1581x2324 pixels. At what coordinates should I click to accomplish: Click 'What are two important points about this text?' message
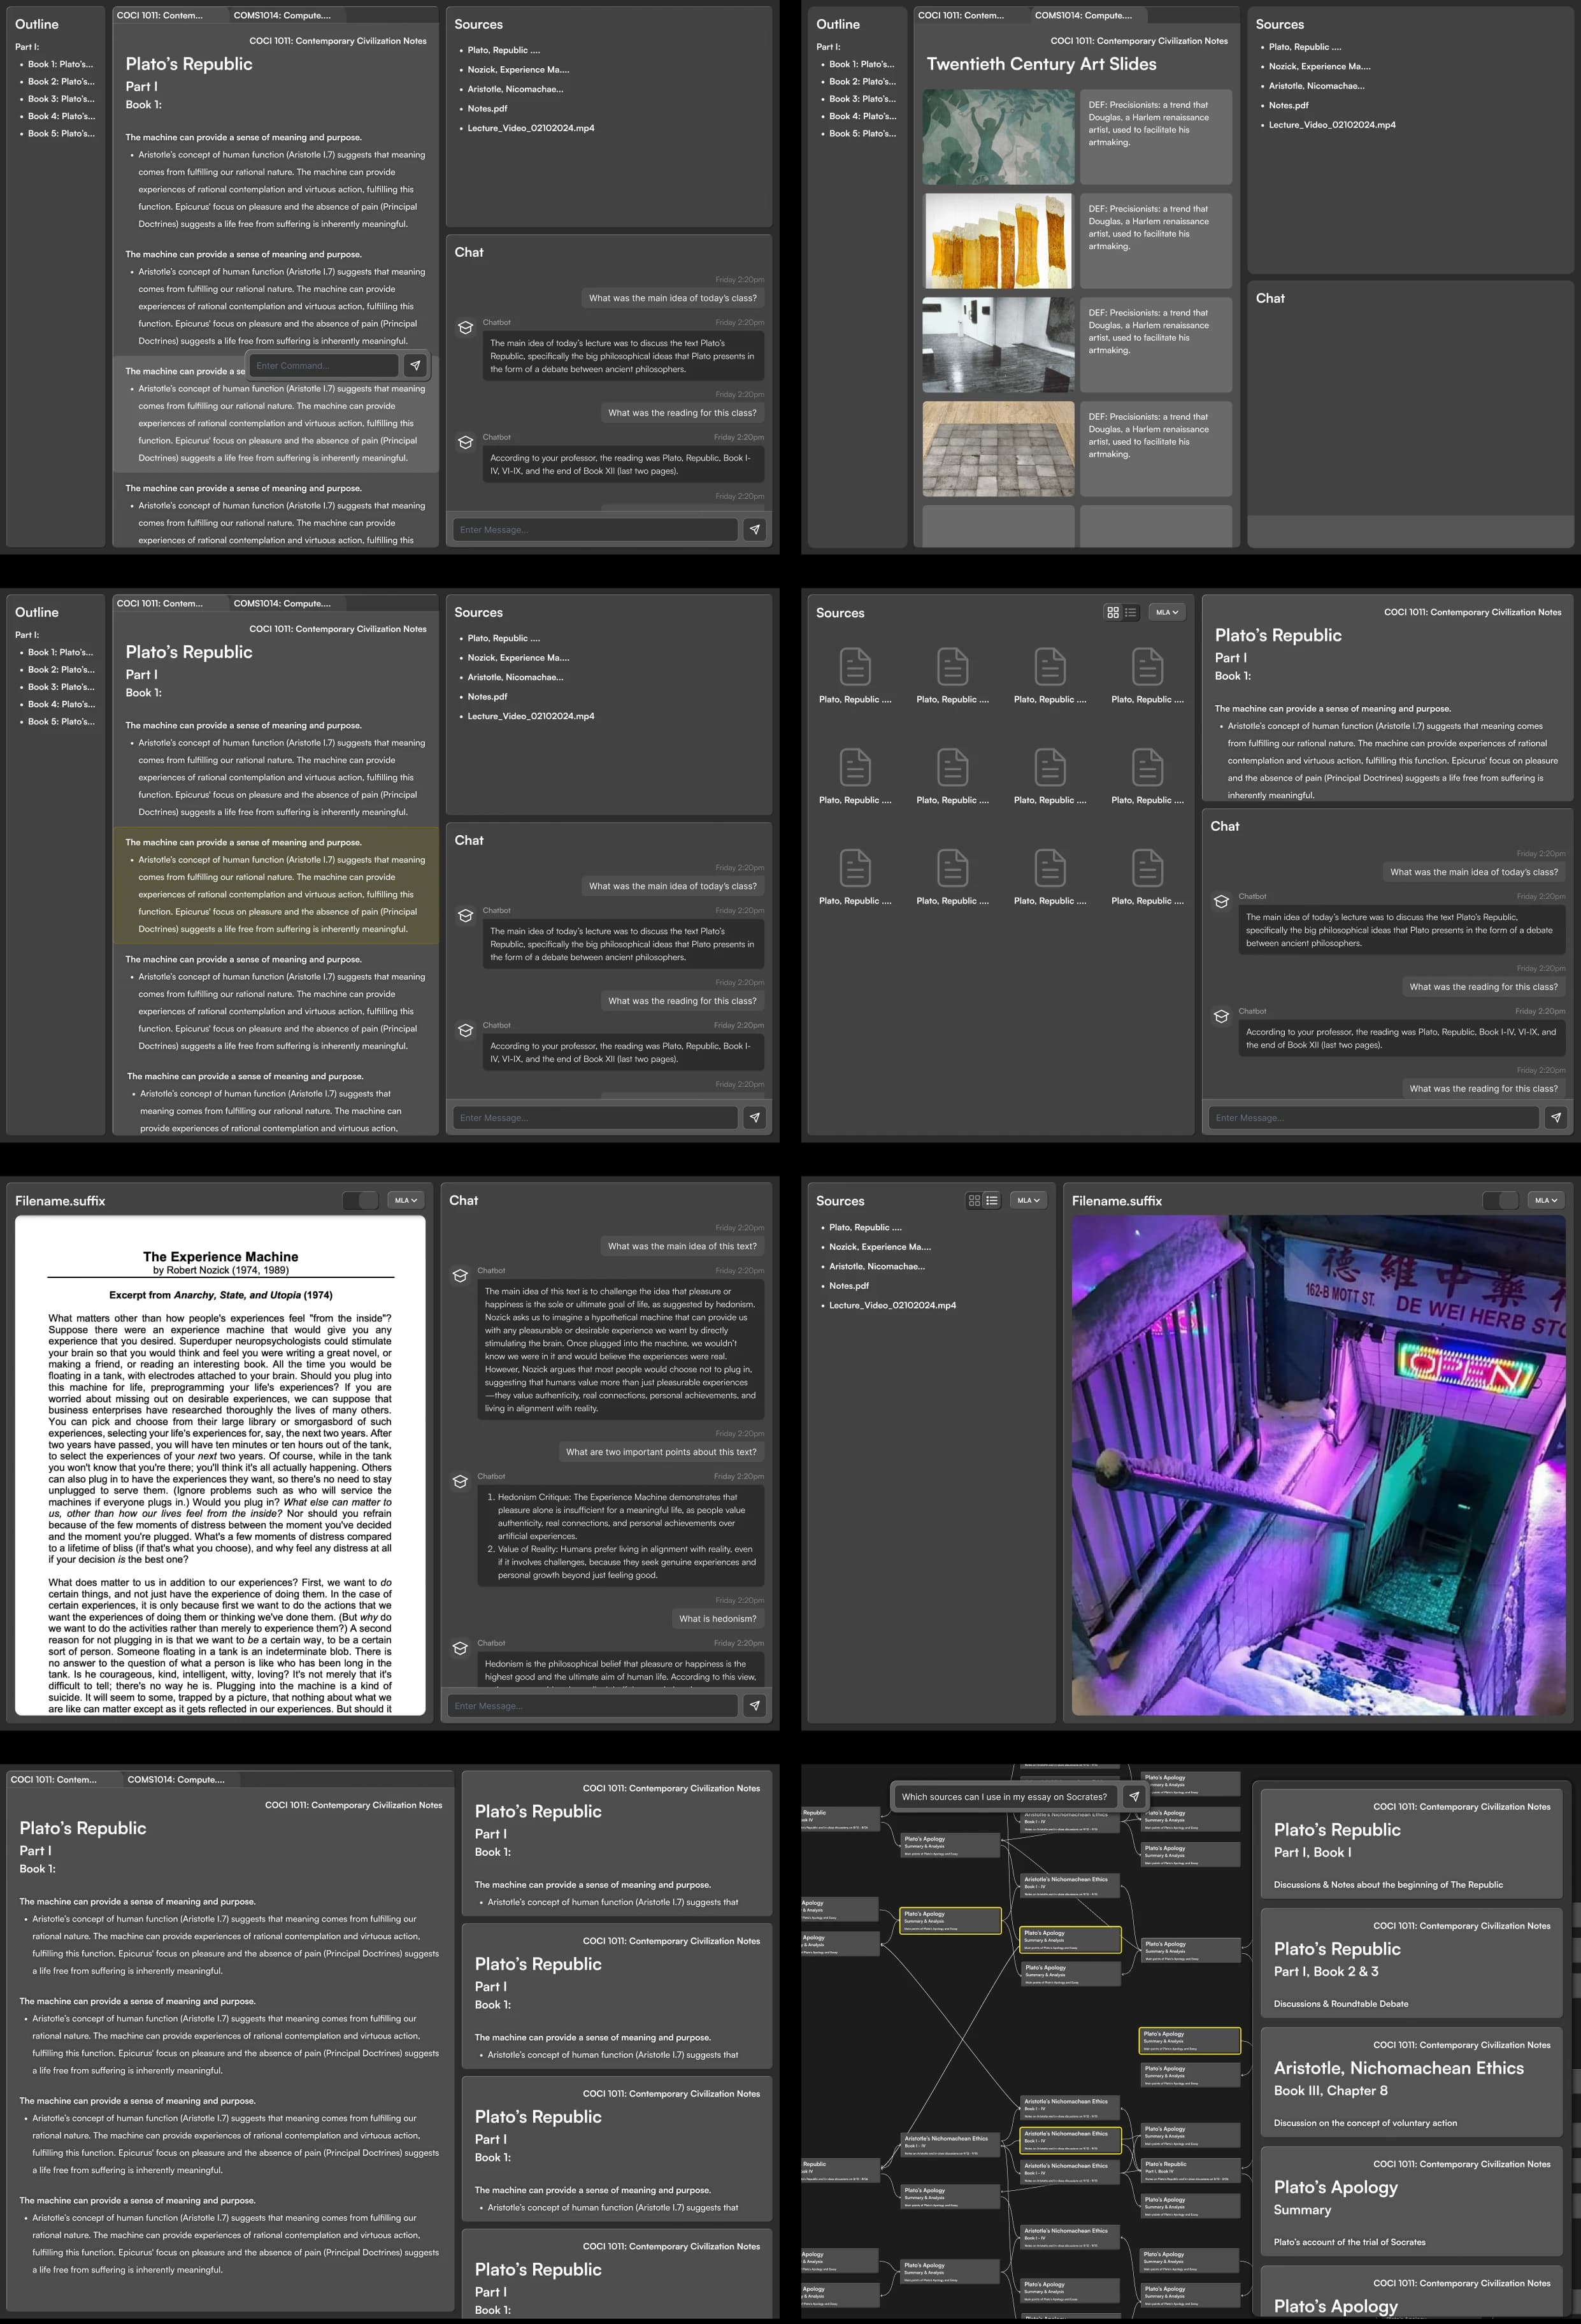click(x=661, y=1451)
